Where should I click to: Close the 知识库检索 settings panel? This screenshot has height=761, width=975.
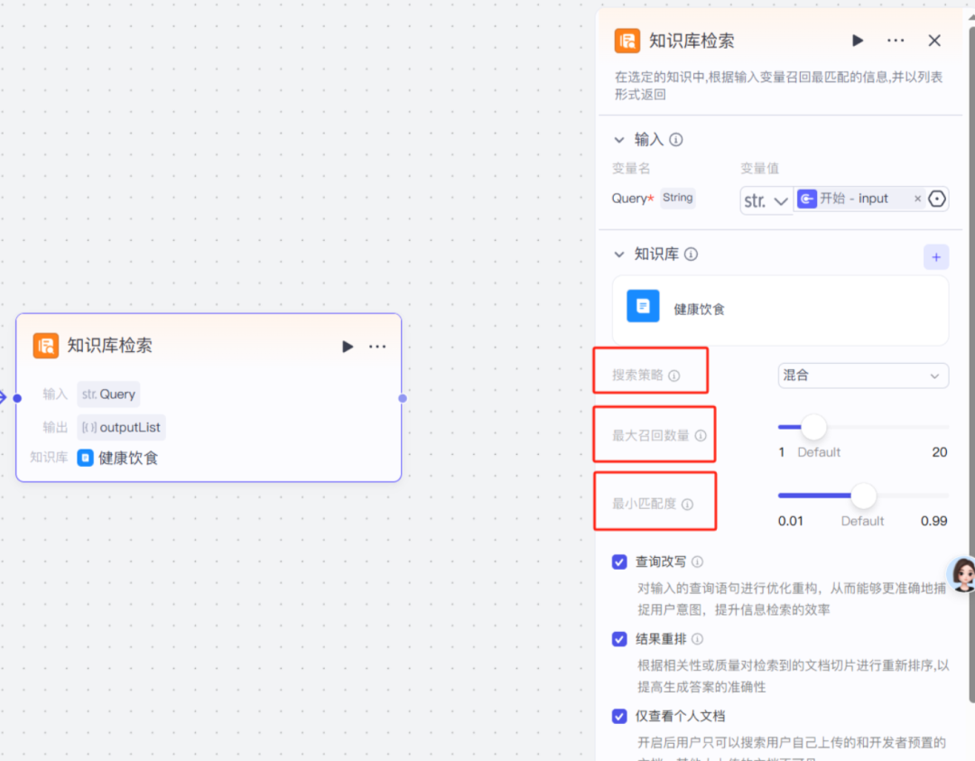(934, 41)
